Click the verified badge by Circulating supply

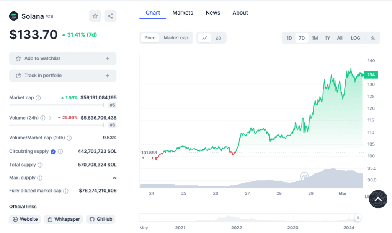click(x=53, y=152)
